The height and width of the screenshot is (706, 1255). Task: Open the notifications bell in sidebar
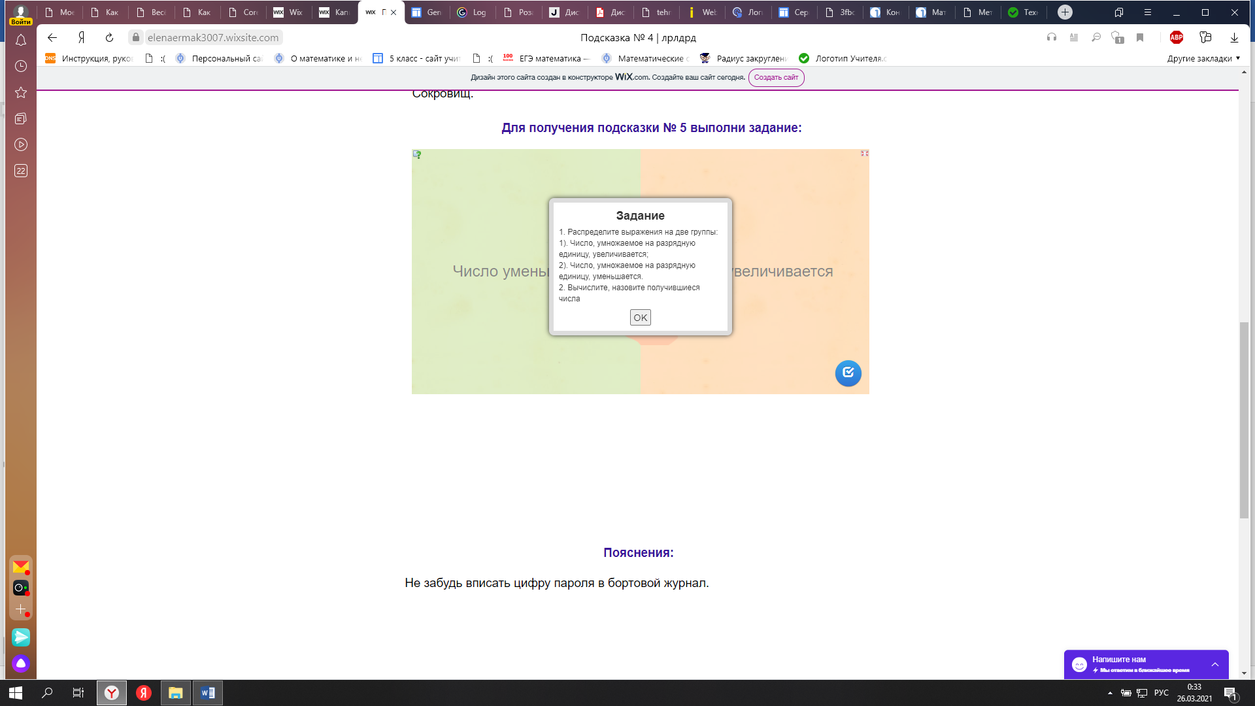pyautogui.click(x=21, y=41)
